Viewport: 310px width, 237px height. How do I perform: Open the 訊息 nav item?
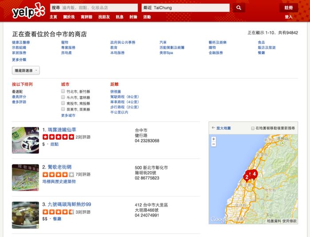120,17
